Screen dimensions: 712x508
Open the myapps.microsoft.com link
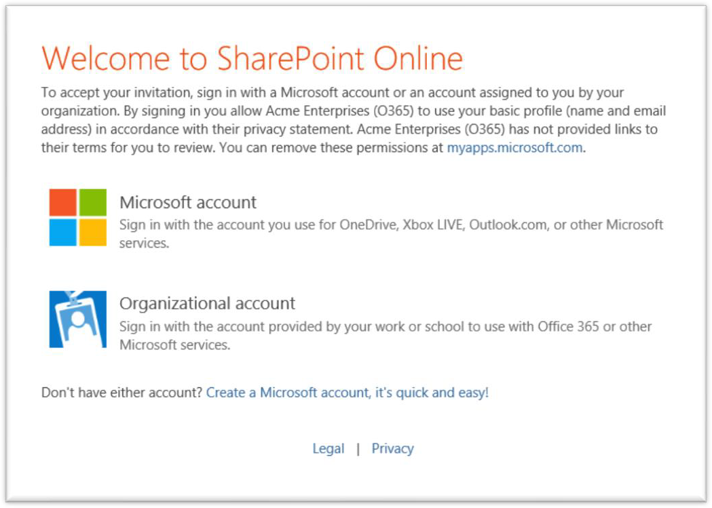pos(514,148)
